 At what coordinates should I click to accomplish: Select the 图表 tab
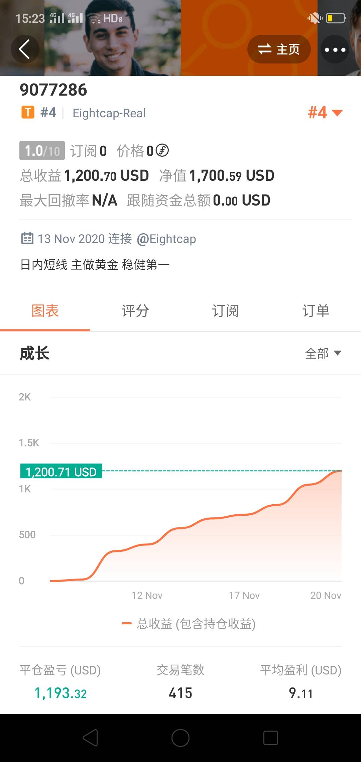click(x=45, y=311)
